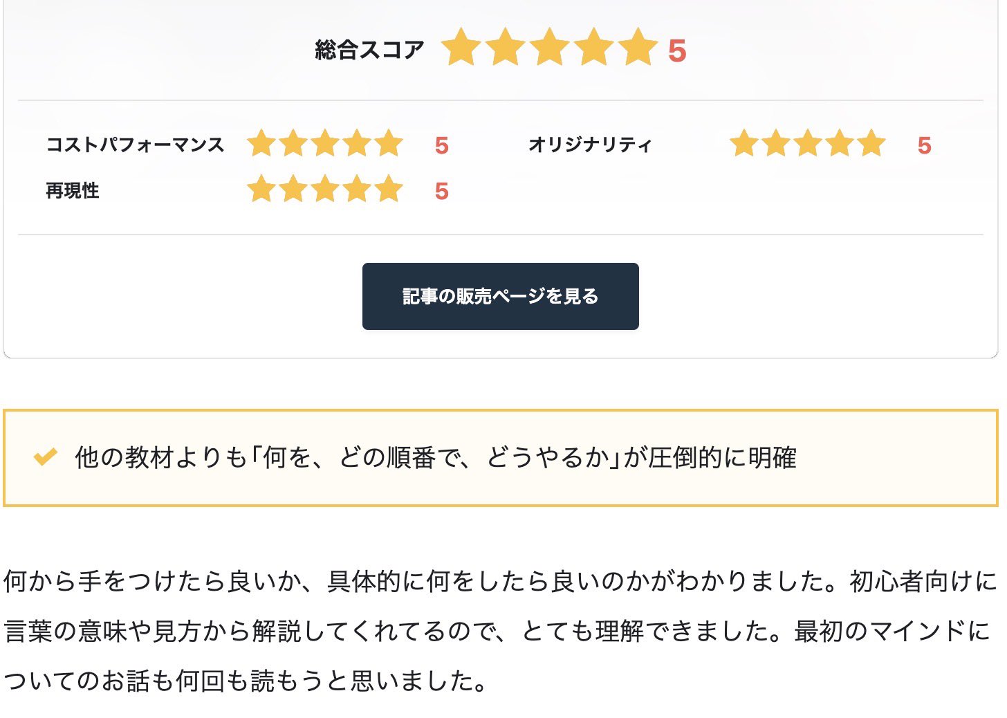Click the first star of 再現性
The width and height of the screenshot is (1007, 718).
pos(261,189)
